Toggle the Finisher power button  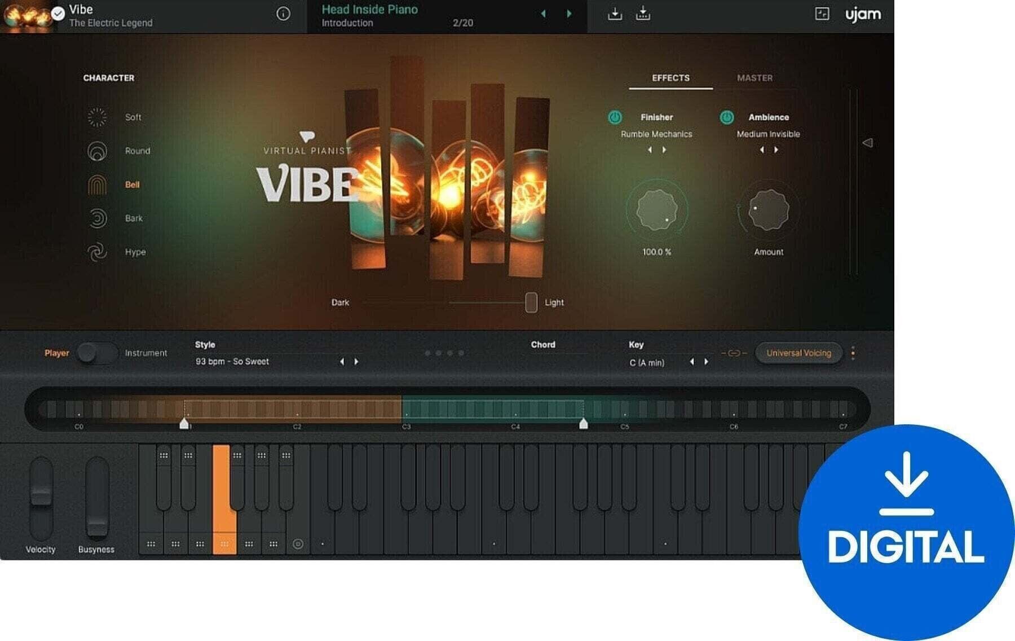click(615, 117)
